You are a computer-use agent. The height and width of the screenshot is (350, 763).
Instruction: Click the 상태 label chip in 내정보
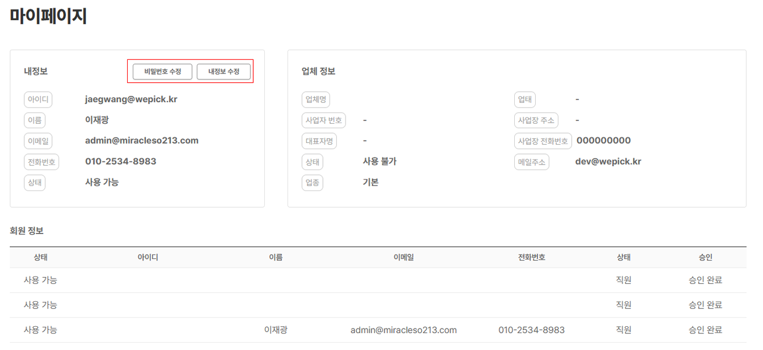35,182
